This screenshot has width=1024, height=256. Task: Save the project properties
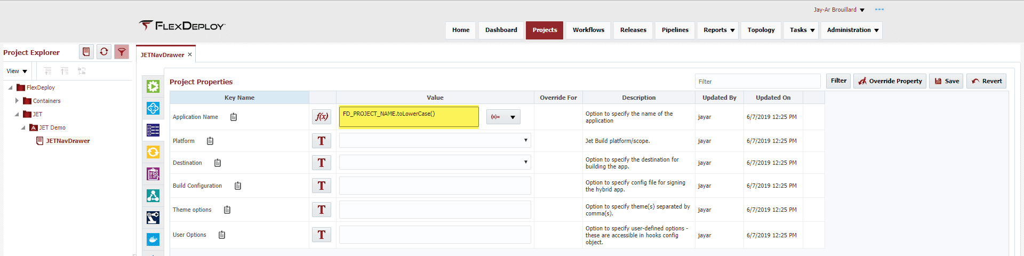coord(947,81)
